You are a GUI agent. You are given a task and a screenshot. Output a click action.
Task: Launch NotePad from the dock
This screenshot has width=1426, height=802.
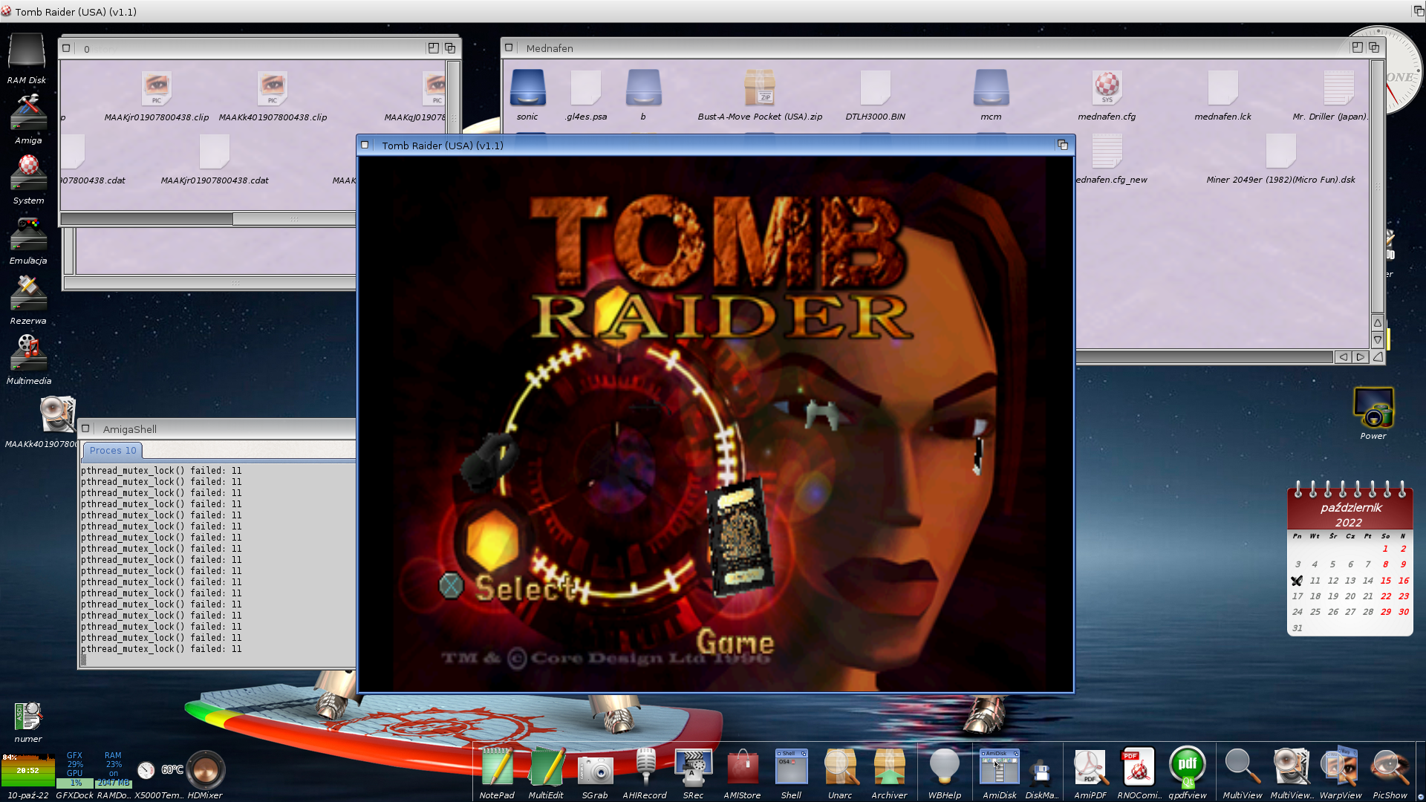pos(497,772)
